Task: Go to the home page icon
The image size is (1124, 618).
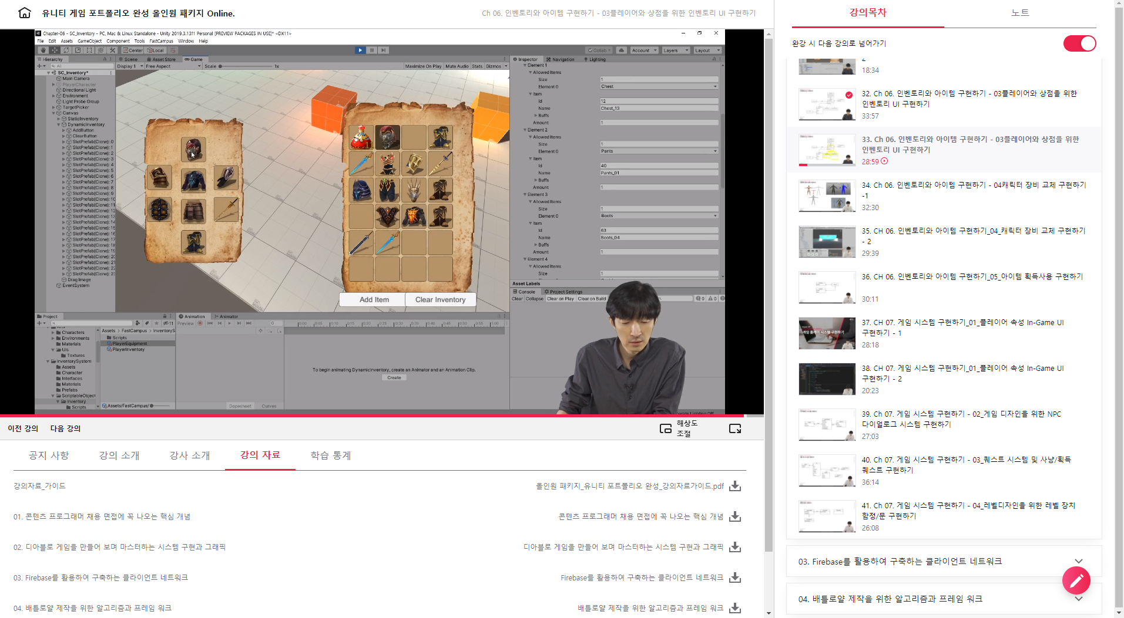Action: 25,13
